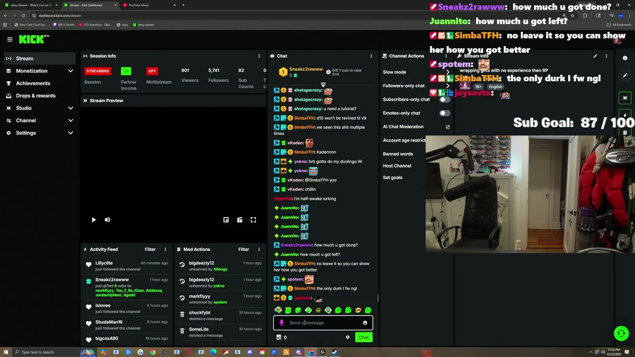Image resolution: width=635 pixels, height=357 pixels.
Task: Open Stream Info panel options menu
Action: coord(606,56)
